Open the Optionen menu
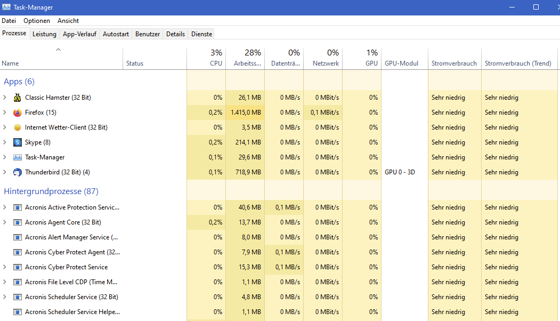 pos(37,21)
